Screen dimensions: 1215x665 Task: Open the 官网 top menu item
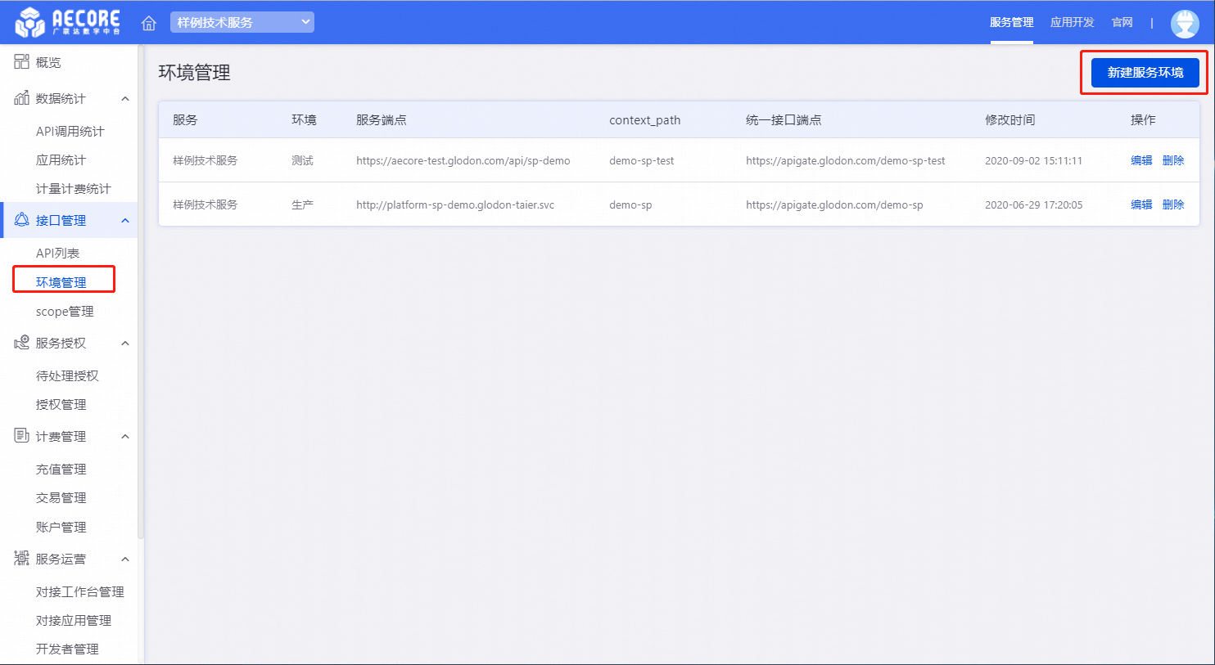coord(1122,22)
